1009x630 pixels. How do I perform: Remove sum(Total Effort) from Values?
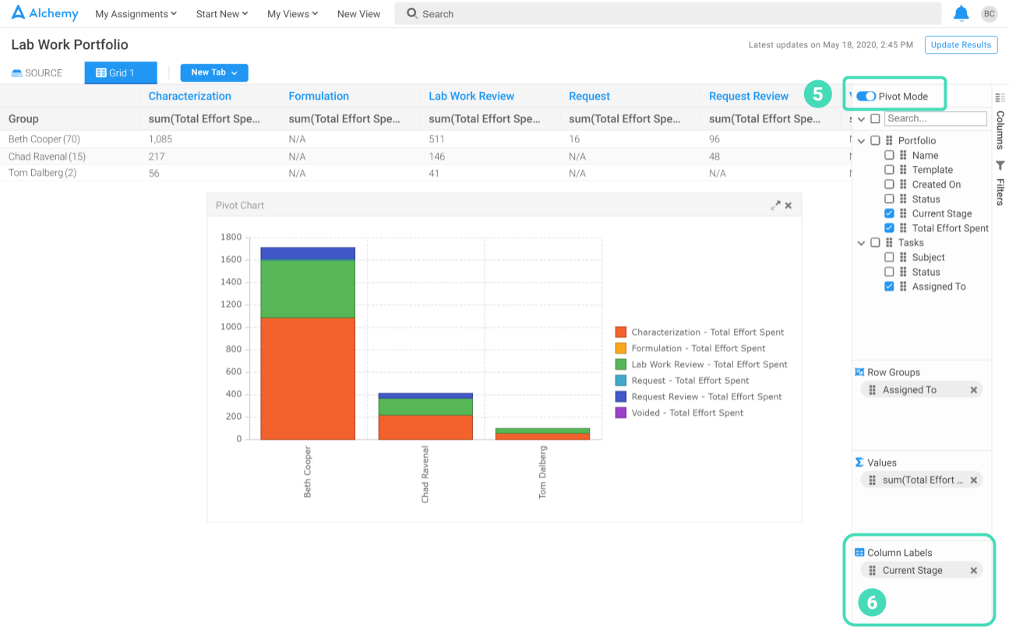(x=973, y=480)
